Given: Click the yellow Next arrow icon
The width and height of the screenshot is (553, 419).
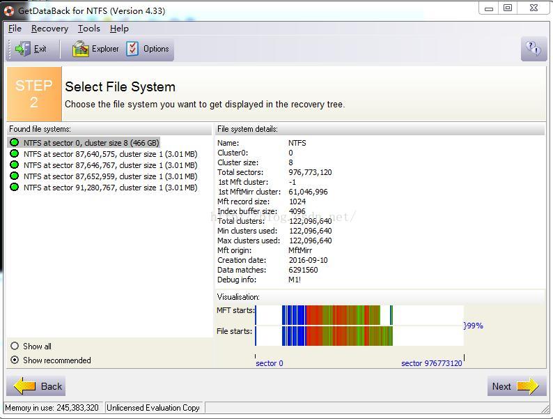Looking at the screenshot, I should pos(528,386).
